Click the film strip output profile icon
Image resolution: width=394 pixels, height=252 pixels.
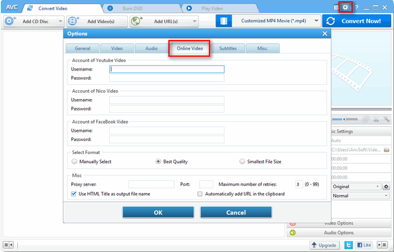[224, 21]
